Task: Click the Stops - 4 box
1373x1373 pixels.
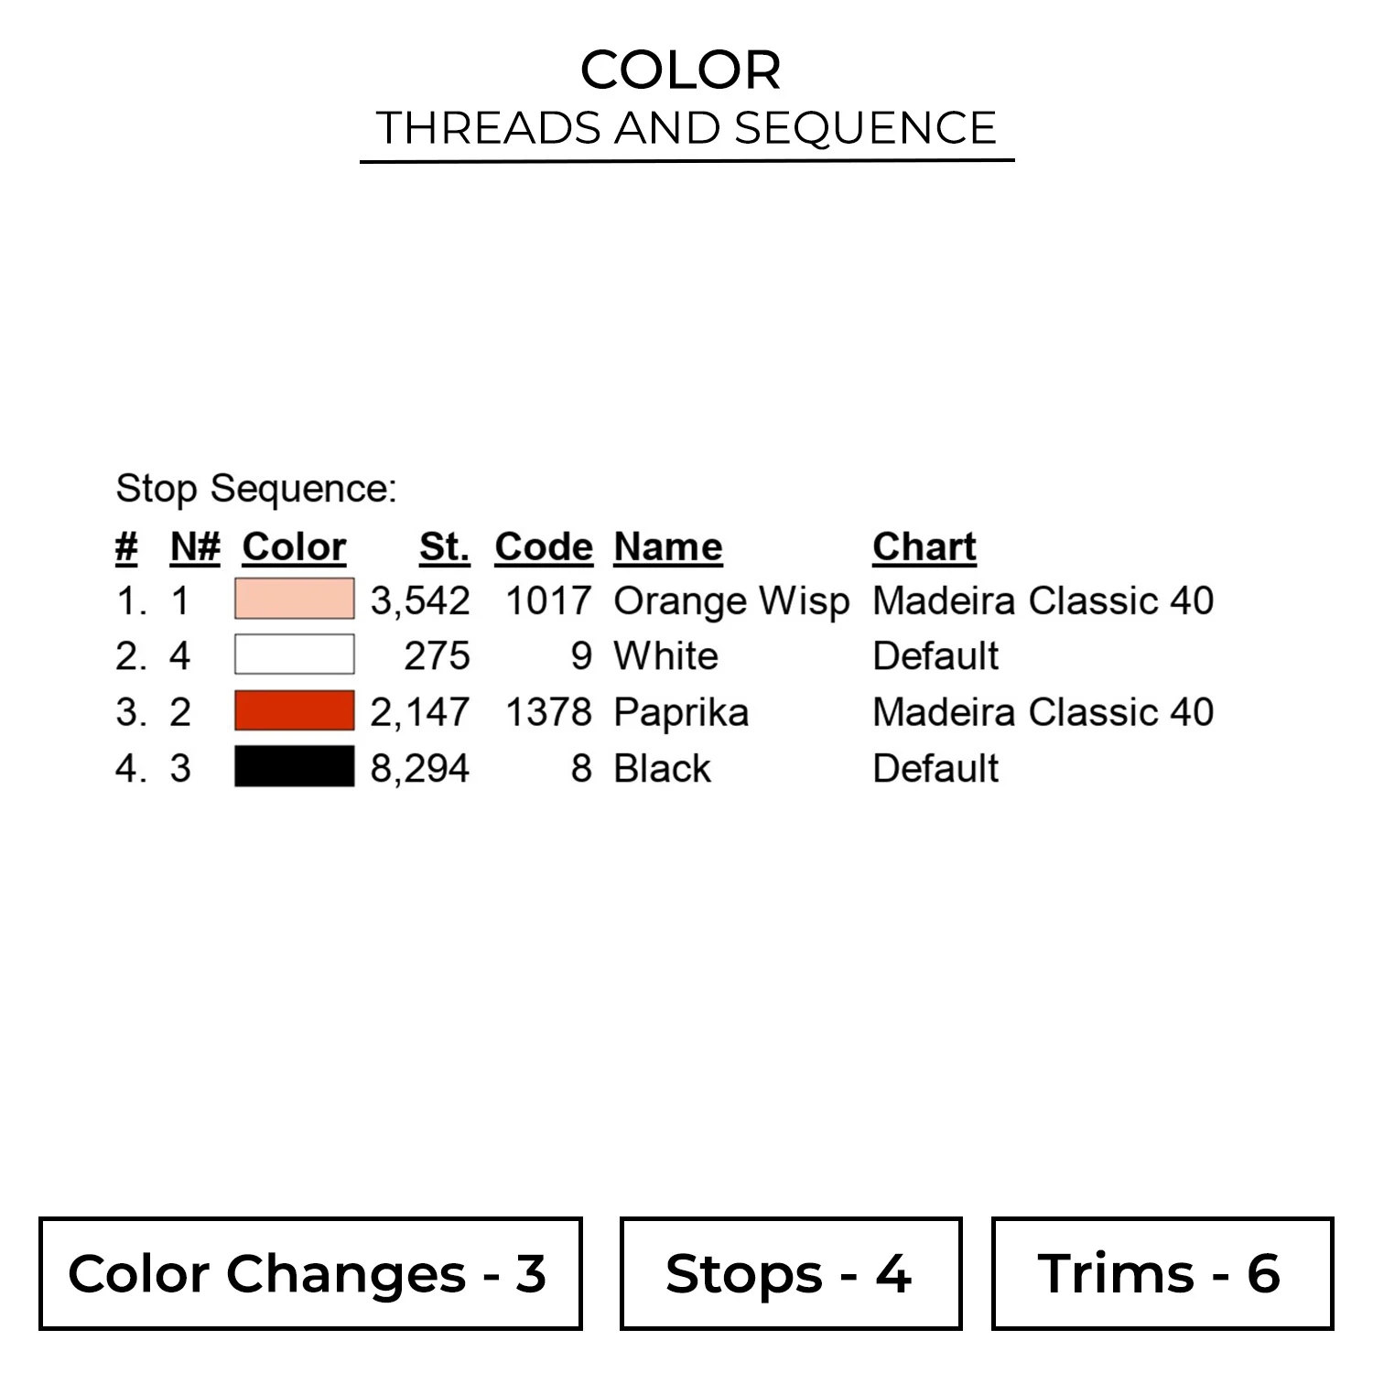Action: (x=791, y=1273)
